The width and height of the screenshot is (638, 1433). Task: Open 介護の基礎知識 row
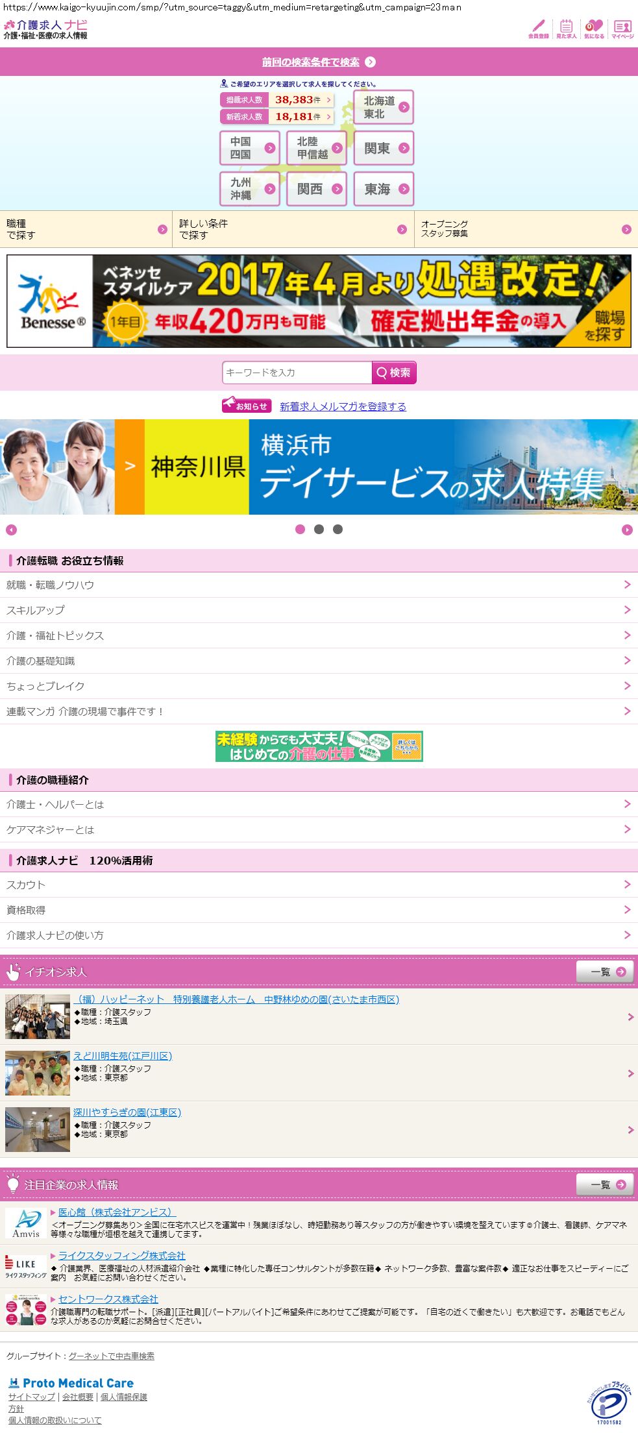click(319, 661)
